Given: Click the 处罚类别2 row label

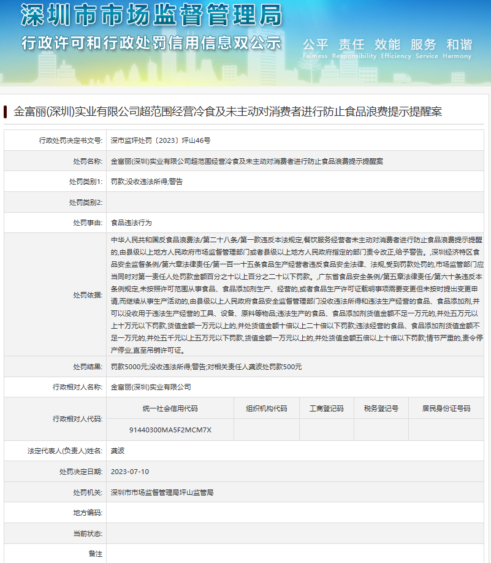Looking at the screenshot, I should coord(86,202).
